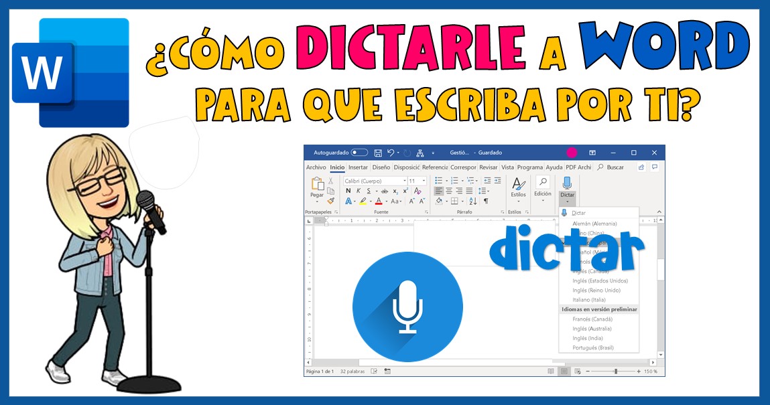Click the pink user account circle
Screen dimensions: 770x405
pyautogui.click(x=572, y=153)
